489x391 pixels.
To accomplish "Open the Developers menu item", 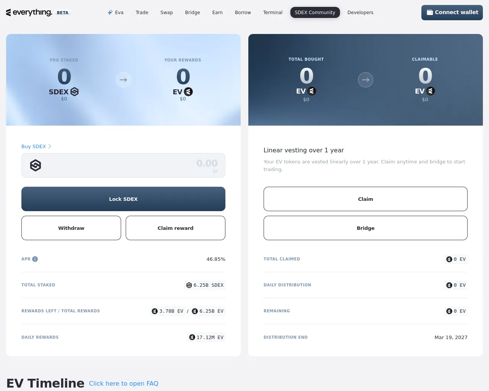I will pos(360,12).
